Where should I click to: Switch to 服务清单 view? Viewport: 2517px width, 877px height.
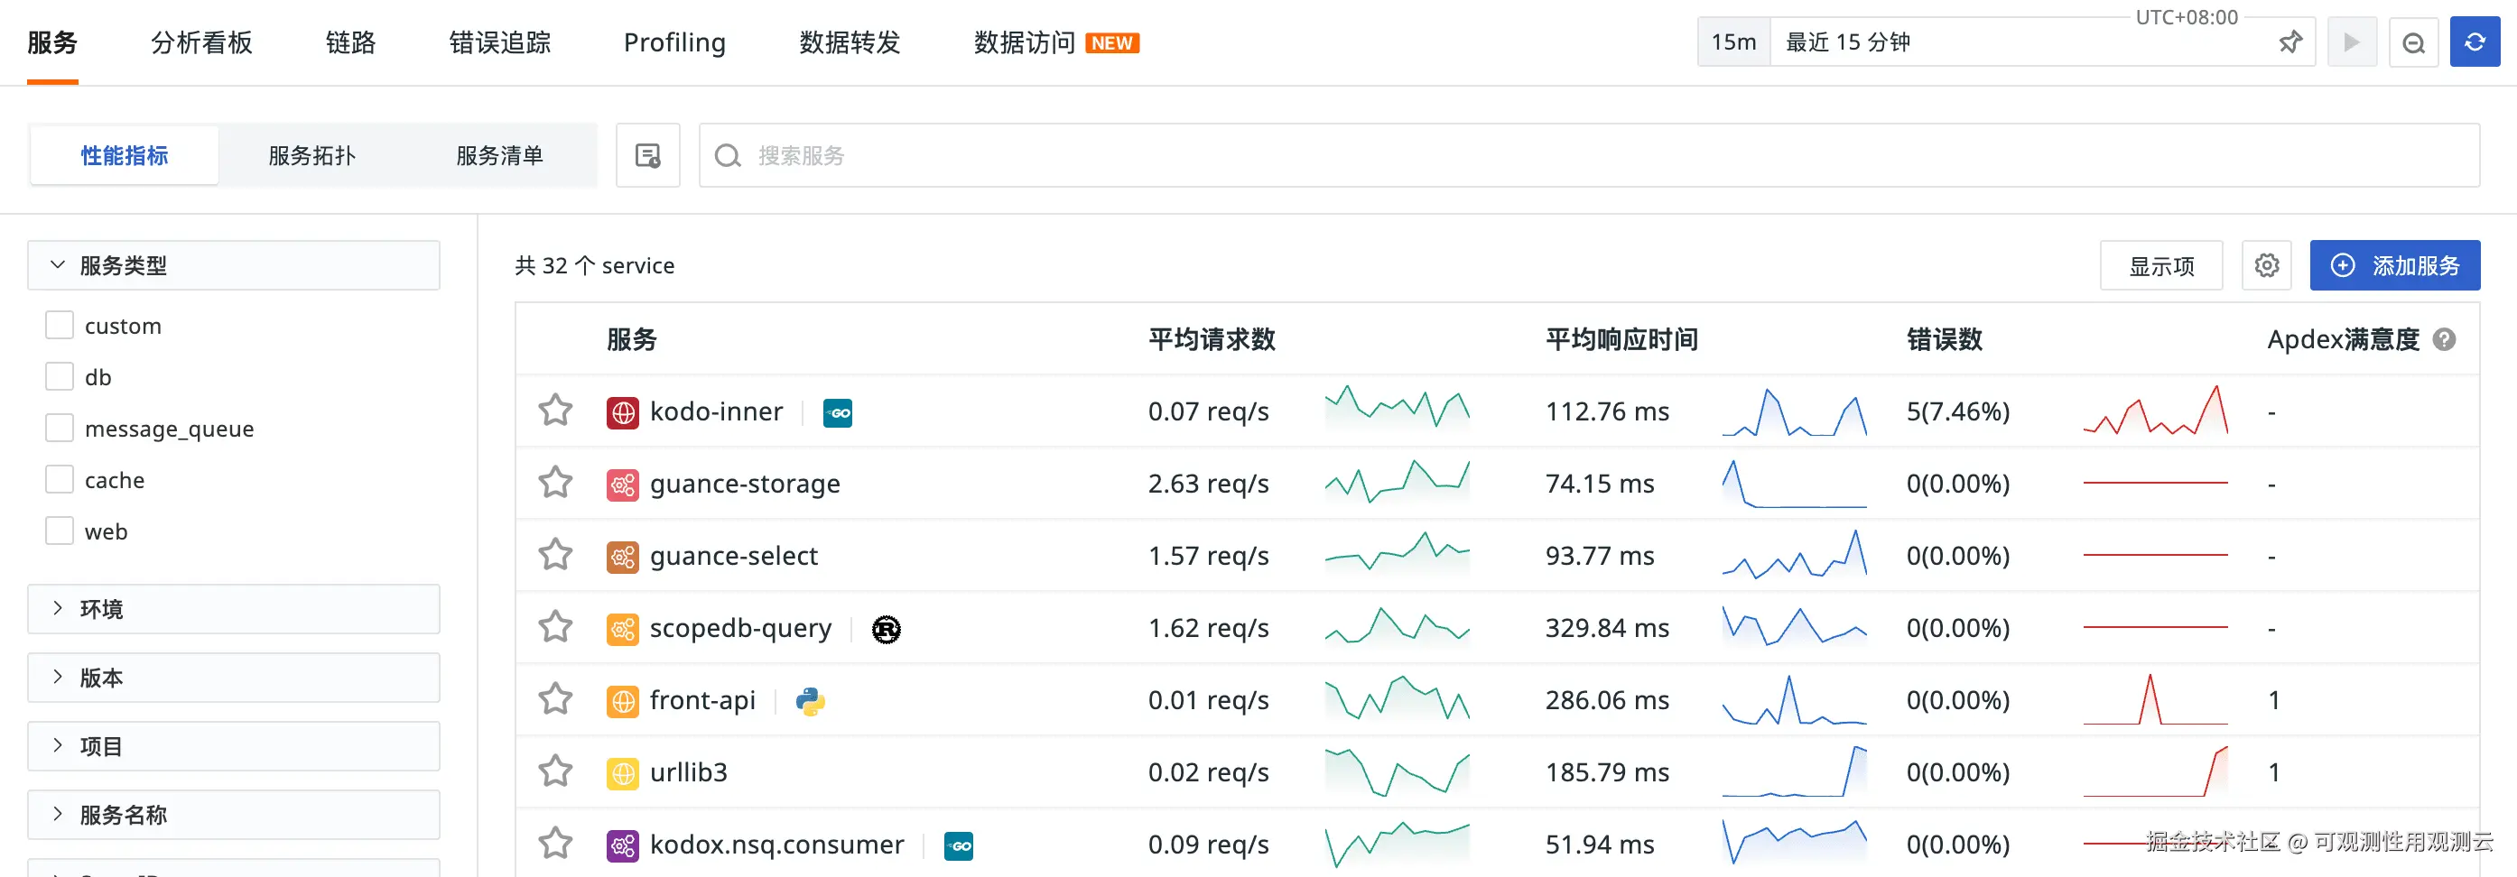[499, 155]
